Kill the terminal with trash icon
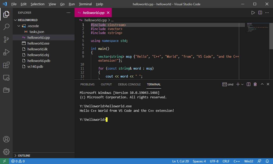 (255, 84)
